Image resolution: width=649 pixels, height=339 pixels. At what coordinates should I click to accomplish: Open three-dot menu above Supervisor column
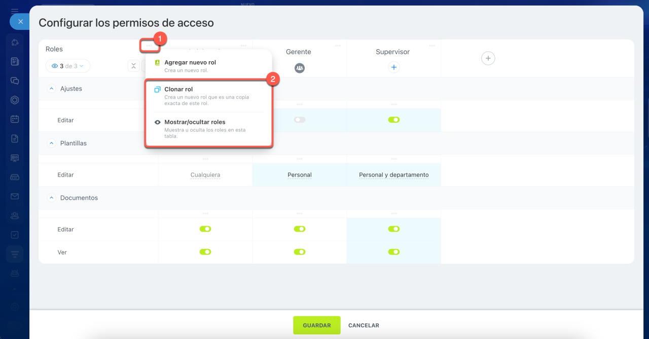point(431,46)
